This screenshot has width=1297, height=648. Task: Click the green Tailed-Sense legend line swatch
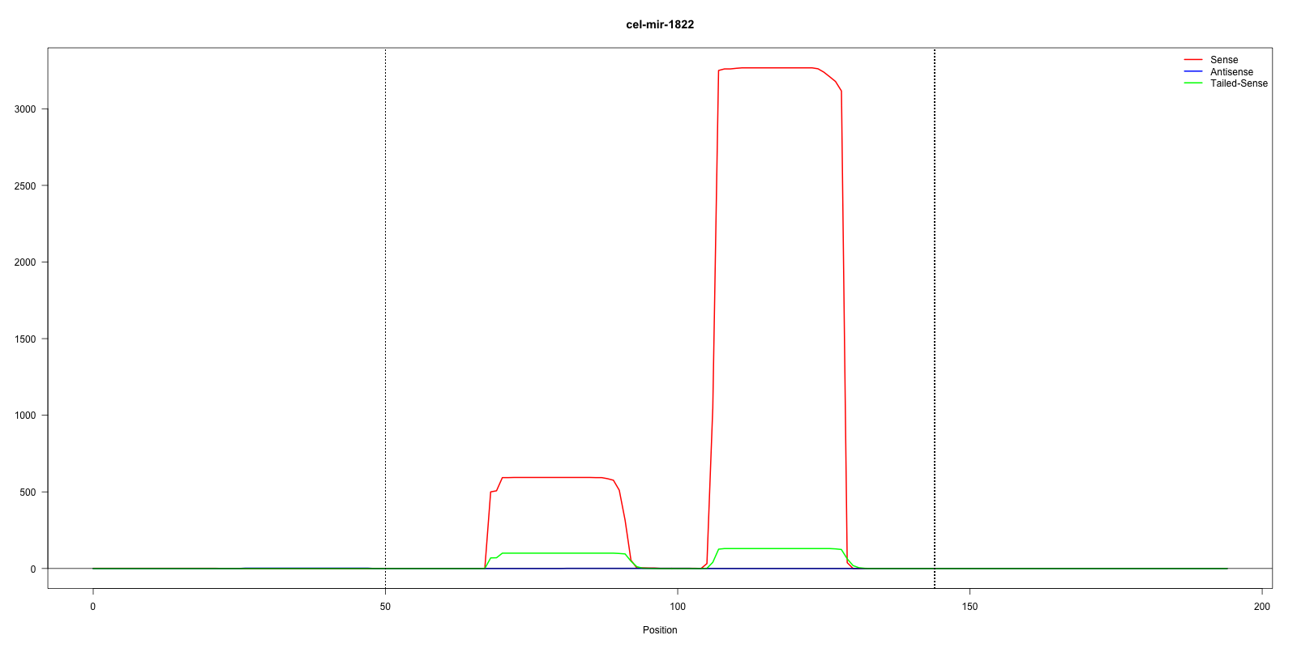point(1192,83)
